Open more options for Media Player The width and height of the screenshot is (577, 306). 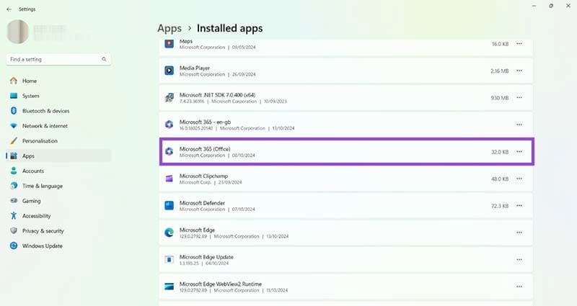tap(519, 71)
